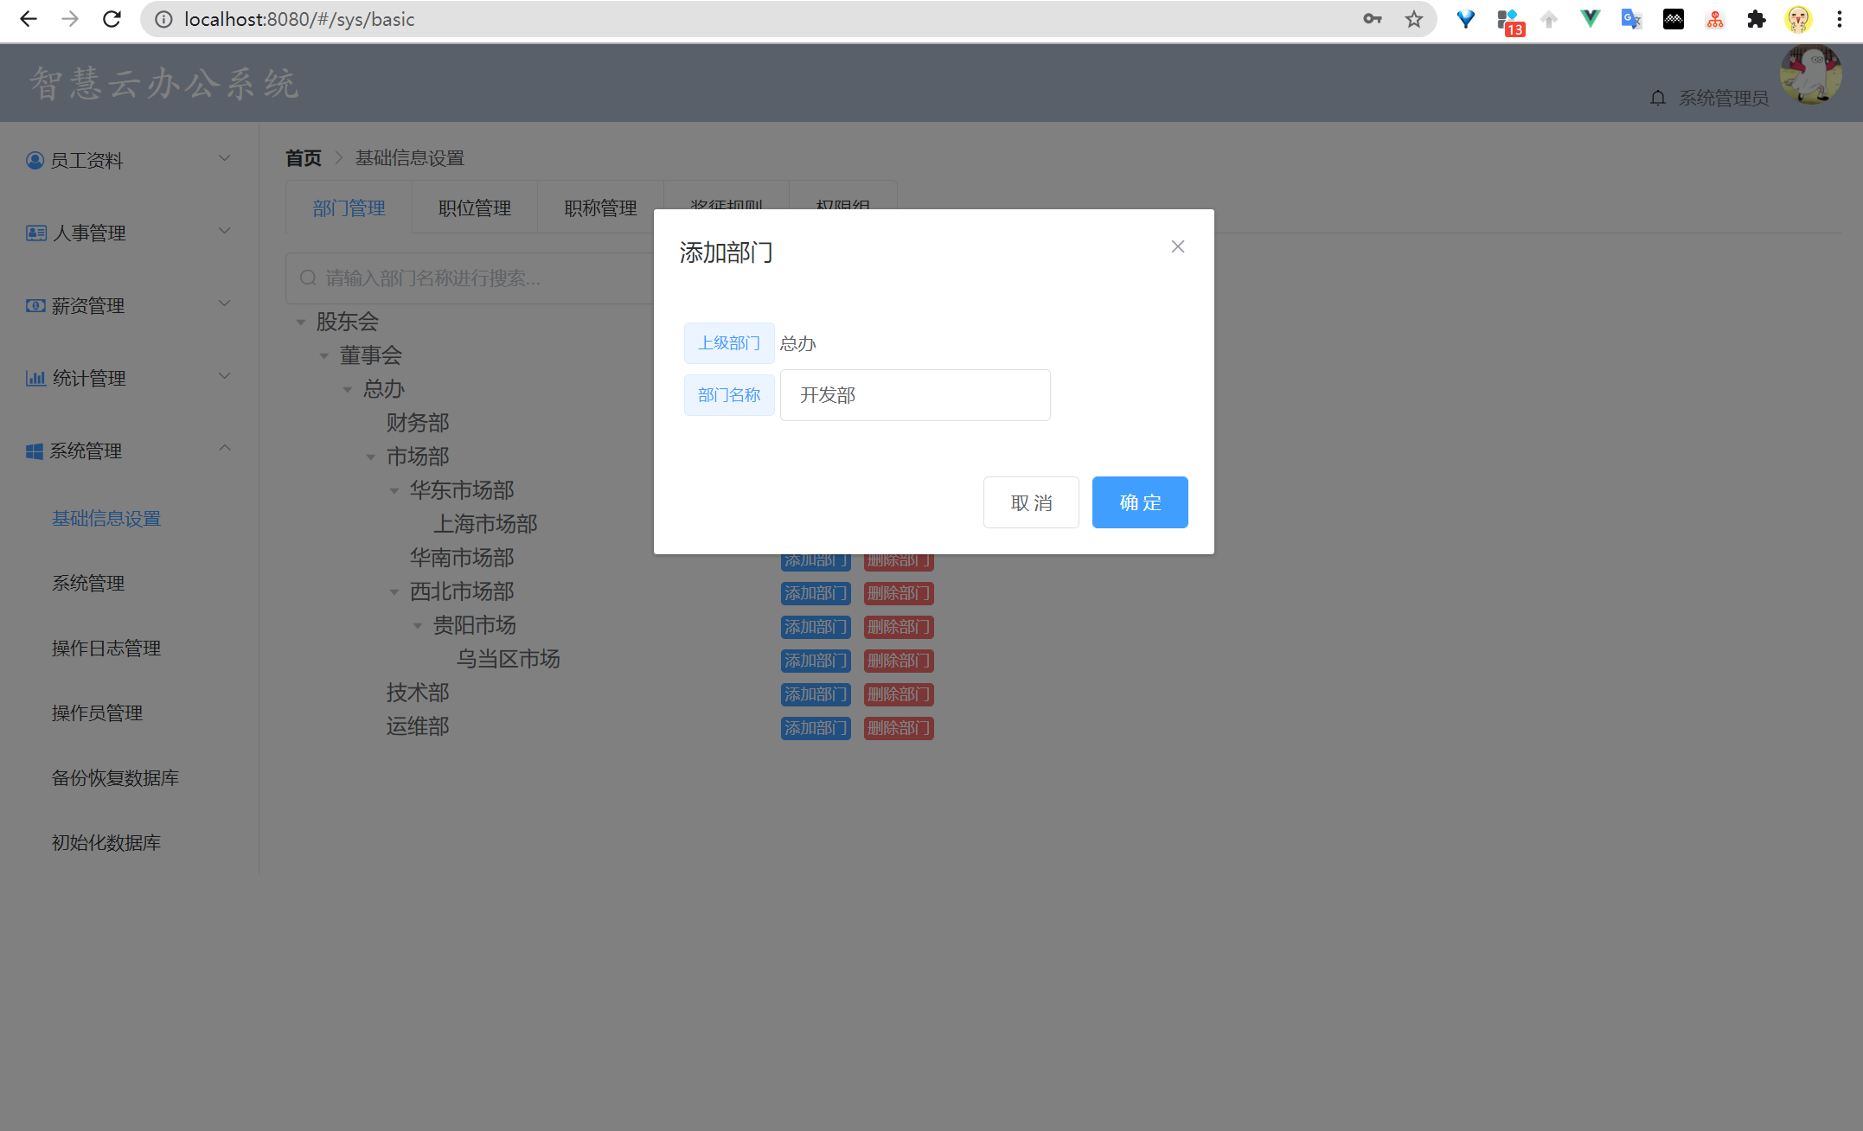Click the notification bell icon
Viewport: 1863px width, 1131px height.
(1657, 98)
